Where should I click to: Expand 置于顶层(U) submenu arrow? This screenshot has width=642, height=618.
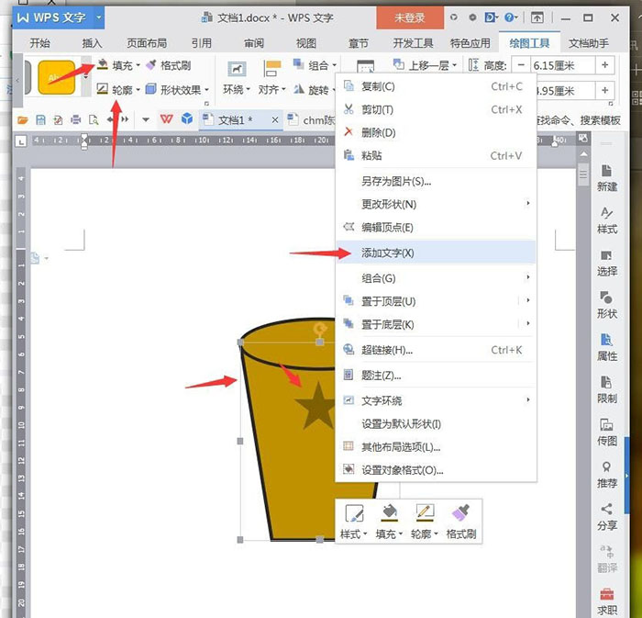click(528, 301)
